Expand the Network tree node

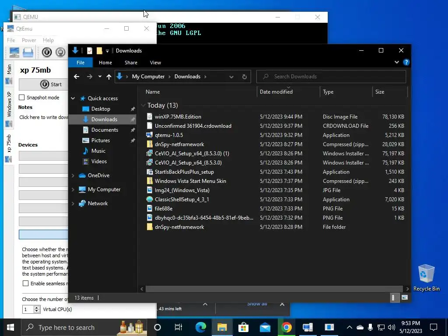[73, 203]
